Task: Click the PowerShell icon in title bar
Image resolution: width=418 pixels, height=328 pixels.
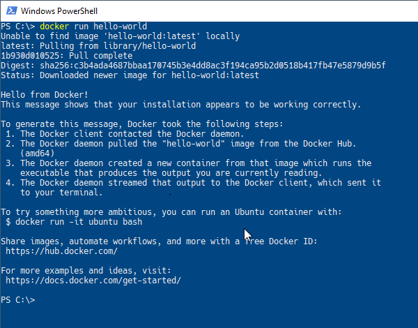Action: [x=11, y=10]
